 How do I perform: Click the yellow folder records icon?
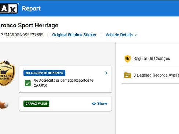[x=128, y=75]
